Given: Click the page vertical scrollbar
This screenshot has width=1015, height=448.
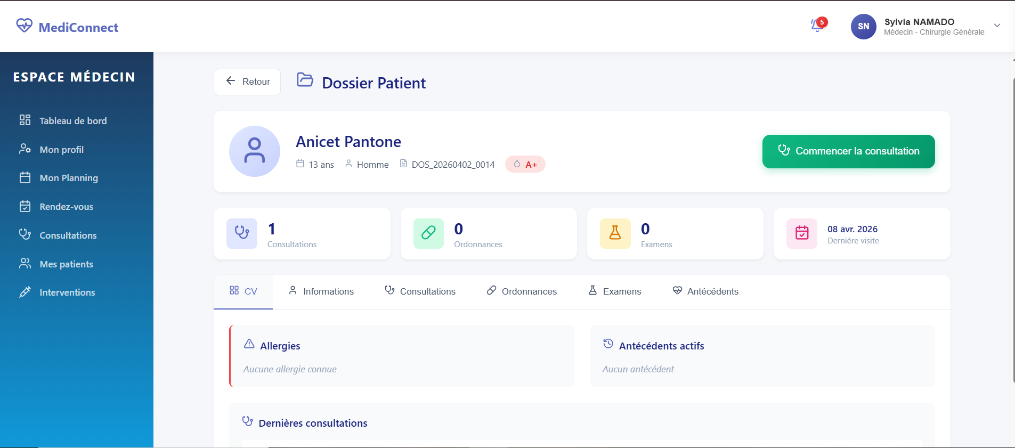Looking at the screenshot, I should (1013, 229).
